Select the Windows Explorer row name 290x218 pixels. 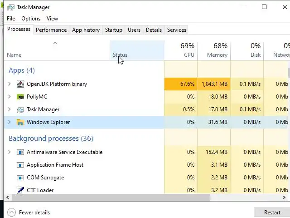click(48, 122)
